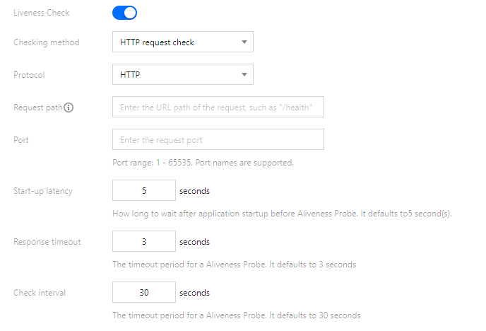Click the Liveness Check label
486x331 pixels.
coord(42,13)
